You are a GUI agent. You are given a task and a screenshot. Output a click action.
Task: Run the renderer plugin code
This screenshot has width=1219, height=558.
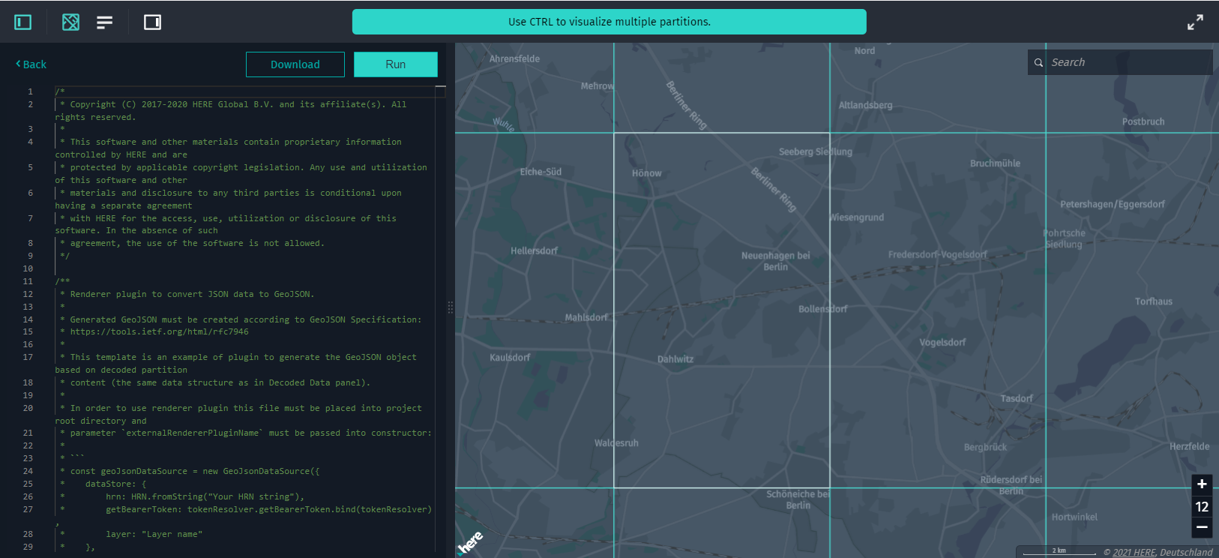[x=396, y=64]
